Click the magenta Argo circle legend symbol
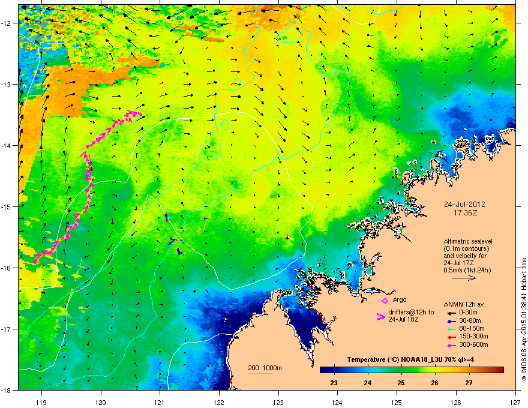 (x=385, y=301)
